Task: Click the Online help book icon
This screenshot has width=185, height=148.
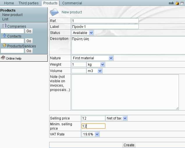Action: (3, 58)
